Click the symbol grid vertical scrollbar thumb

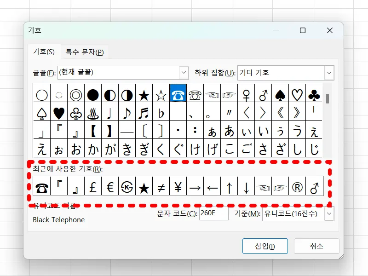click(x=328, y=98)
